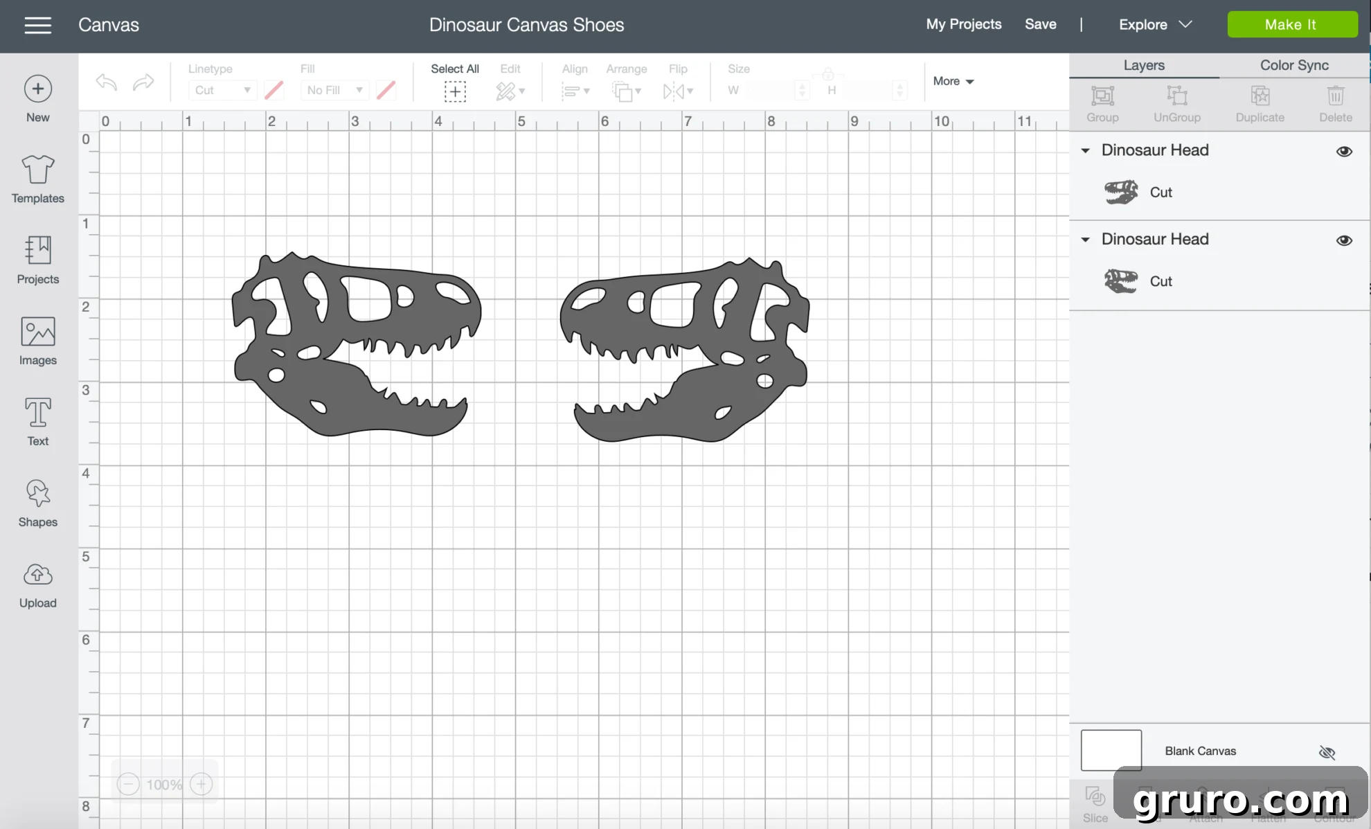The image size is (1371, 829).
Task: Click the Select All icon
Action: pyautogui.click(x=455, y=91)
